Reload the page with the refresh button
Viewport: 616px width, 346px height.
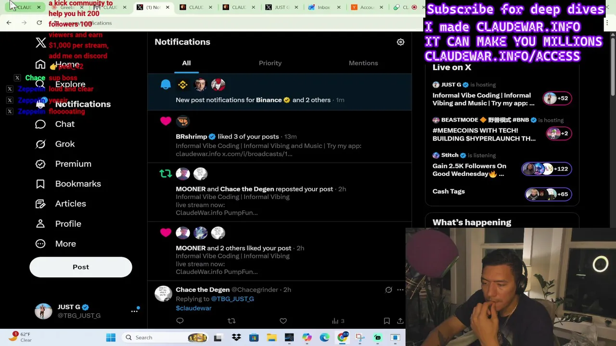point(39,23)
